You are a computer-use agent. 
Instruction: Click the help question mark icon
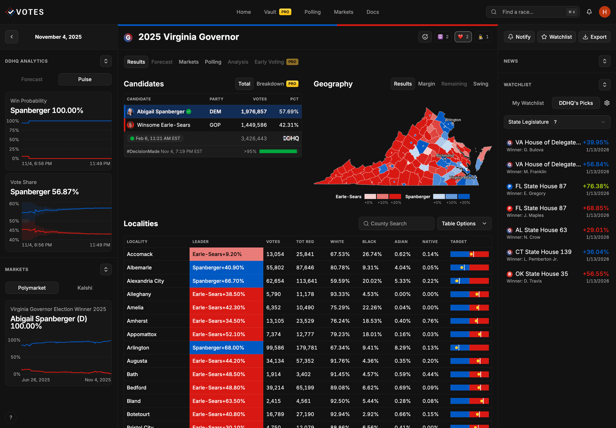pyautogui.click(x=11, y=417)
